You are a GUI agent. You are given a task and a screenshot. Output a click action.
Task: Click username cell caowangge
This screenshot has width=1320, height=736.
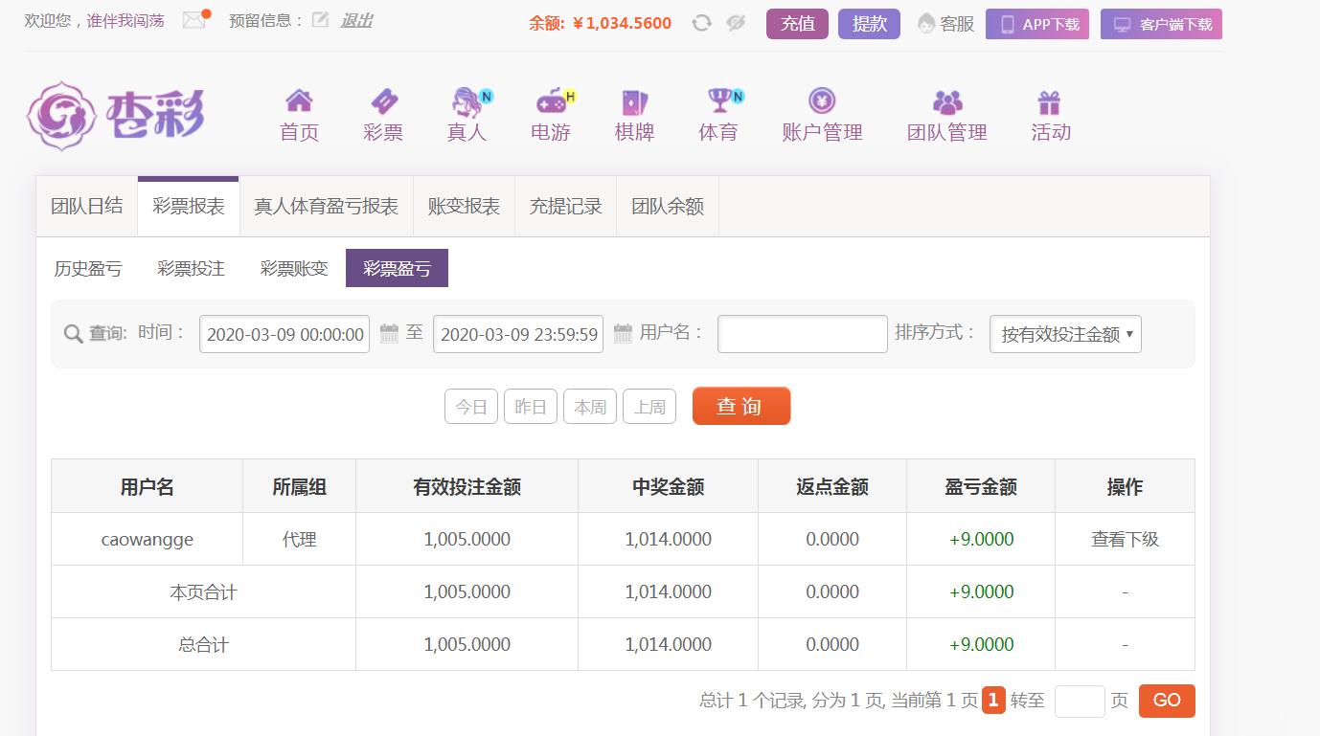(x=148, y=539)
